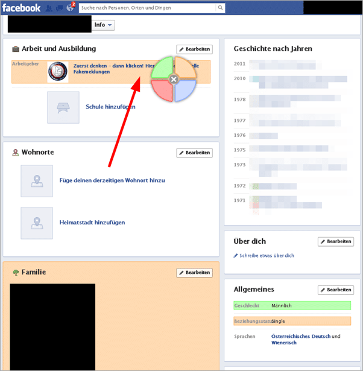This screenshot has width=363, height=371.
Task: Edit Wohnorte via Bearbeiten button
Action: click(x=194, y=153)
